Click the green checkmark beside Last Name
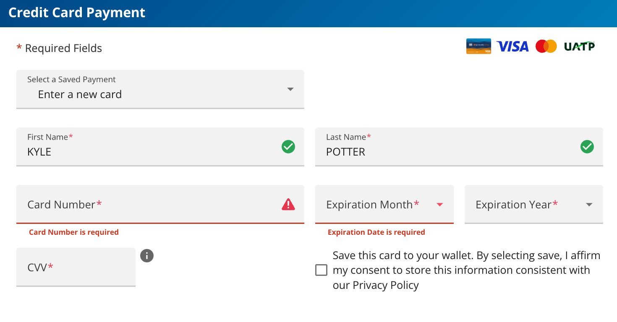617x322 pixels. (587, 147)
